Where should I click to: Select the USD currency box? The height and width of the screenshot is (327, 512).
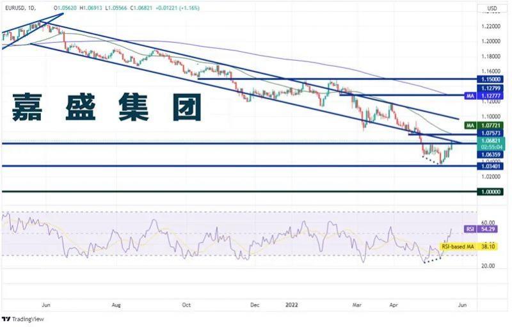[x=492, y=8]
